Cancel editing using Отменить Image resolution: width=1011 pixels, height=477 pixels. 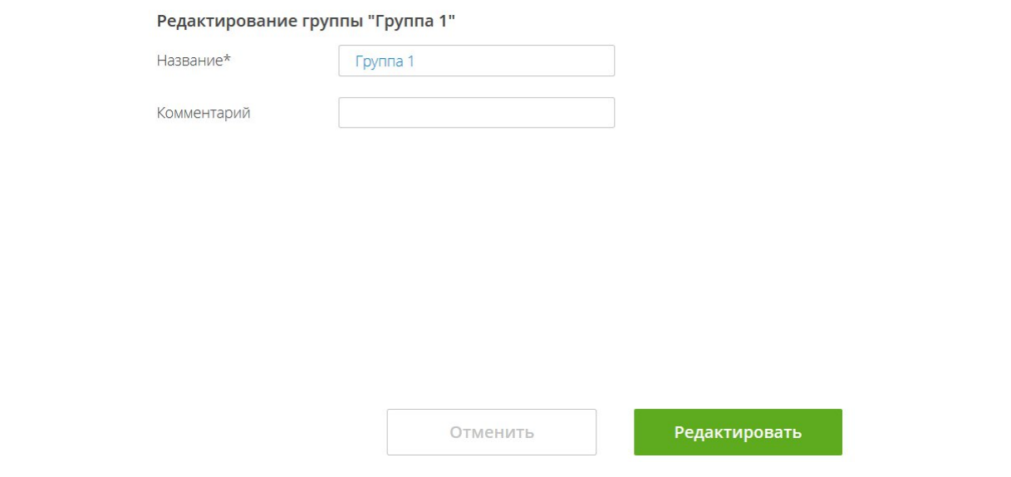491,432
